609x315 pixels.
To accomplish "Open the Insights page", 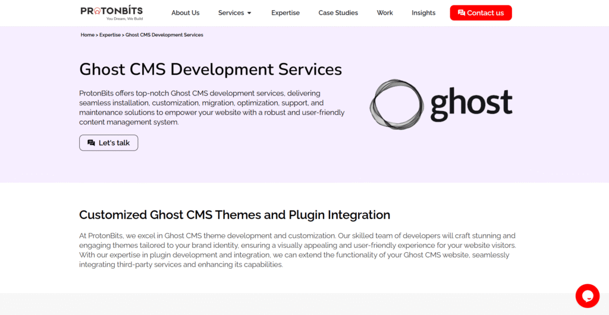I will tap(423, 13).
